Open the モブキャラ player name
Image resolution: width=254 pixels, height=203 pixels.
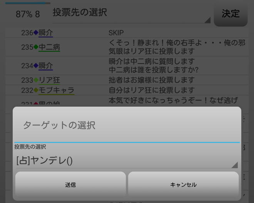pos(56,90)
